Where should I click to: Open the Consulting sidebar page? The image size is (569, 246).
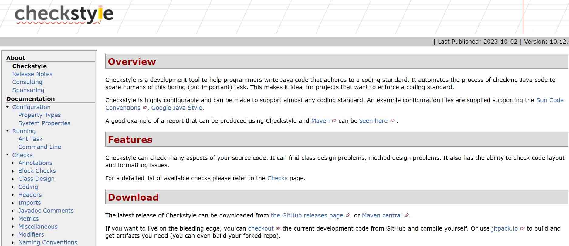27,82
